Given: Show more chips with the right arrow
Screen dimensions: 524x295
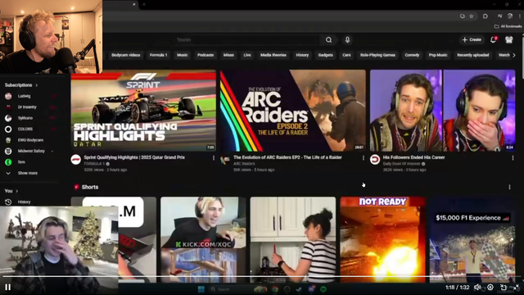Looking at the screenshot, I should tap(514, 55).
